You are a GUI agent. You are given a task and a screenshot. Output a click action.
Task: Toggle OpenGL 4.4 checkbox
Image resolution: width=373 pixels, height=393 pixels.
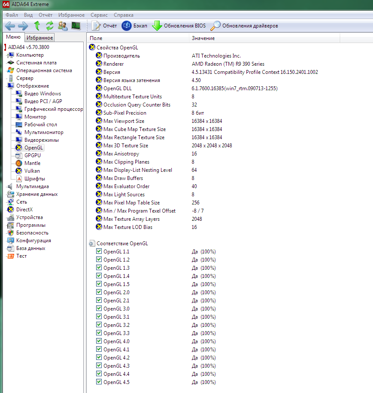click(99, 374)
